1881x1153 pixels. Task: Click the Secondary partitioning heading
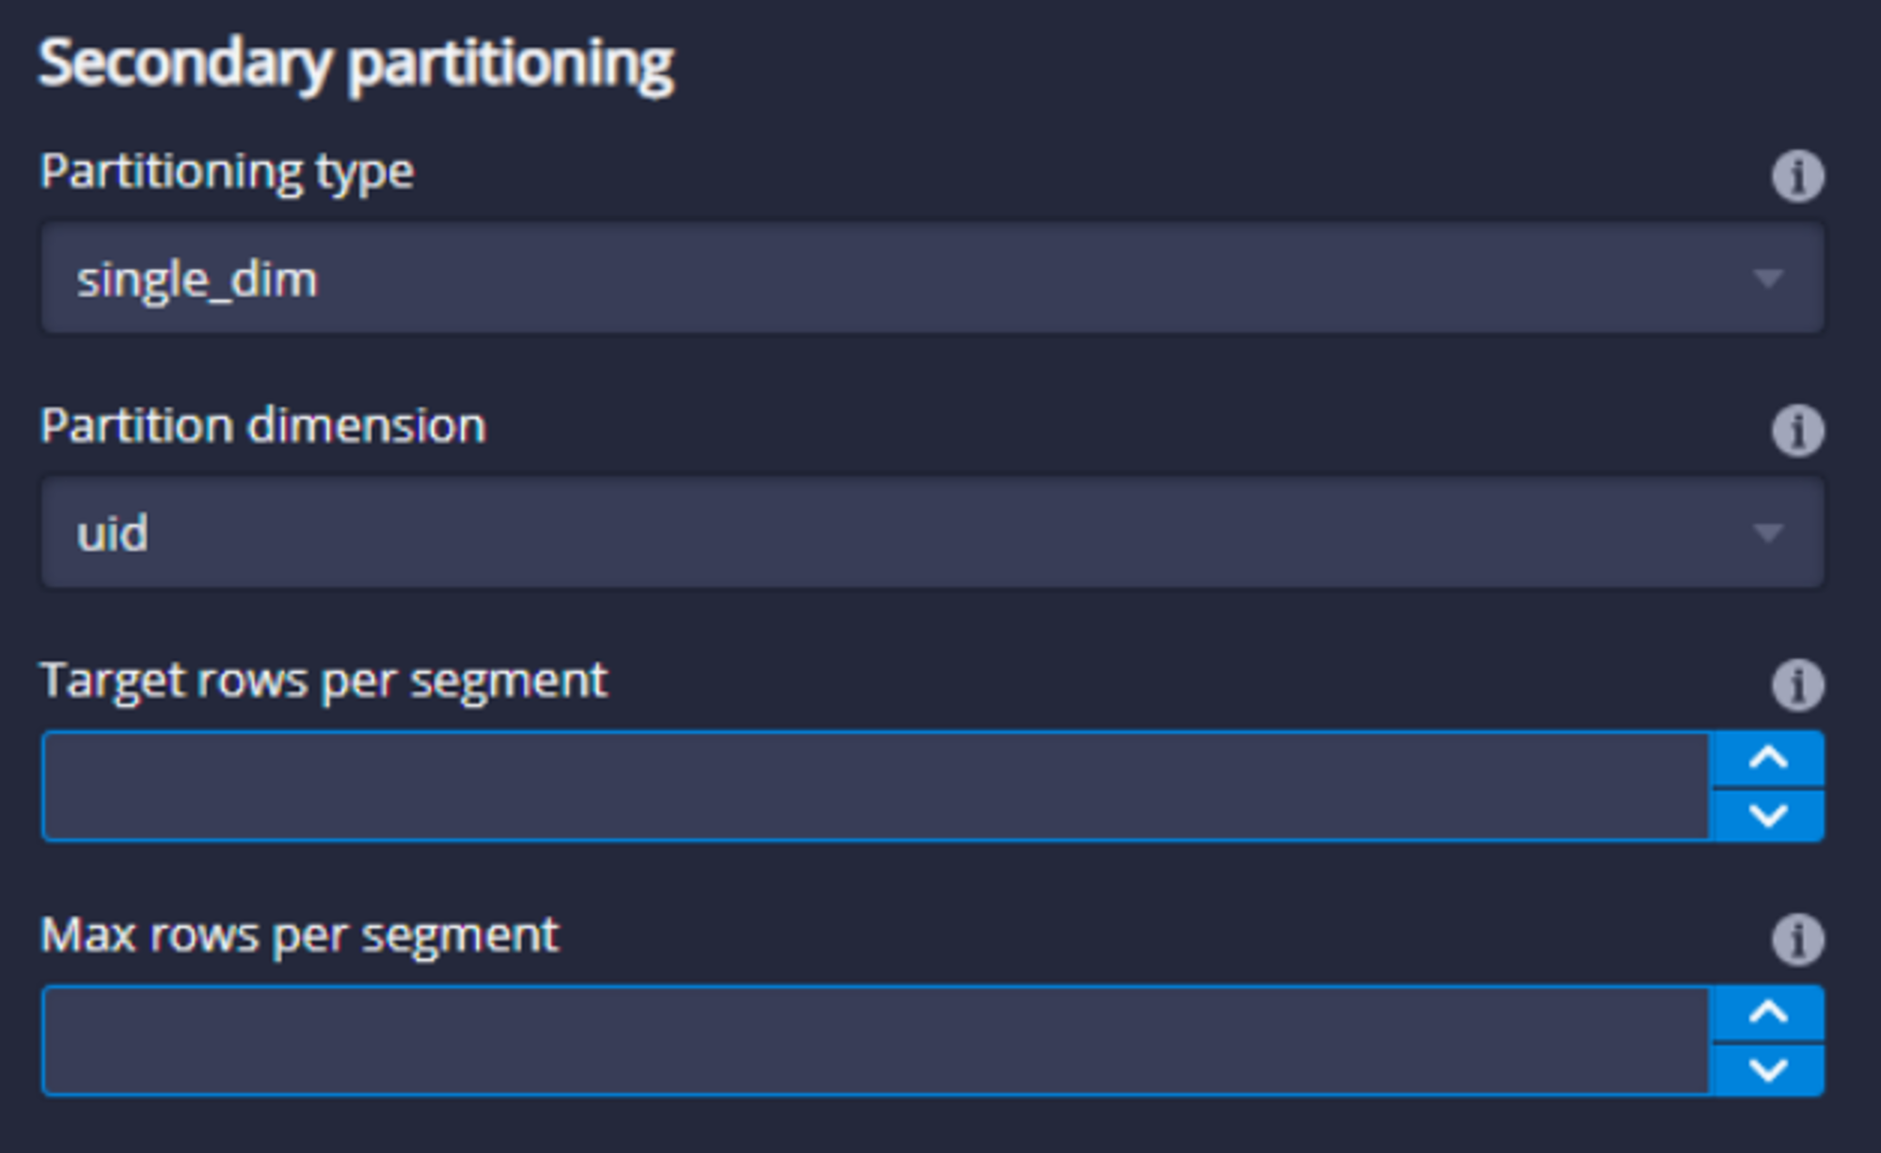(356, 65)
